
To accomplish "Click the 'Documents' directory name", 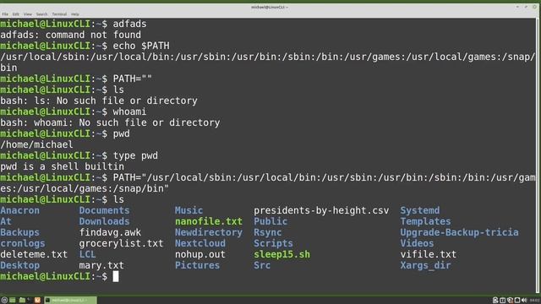I will click(104, 210).
